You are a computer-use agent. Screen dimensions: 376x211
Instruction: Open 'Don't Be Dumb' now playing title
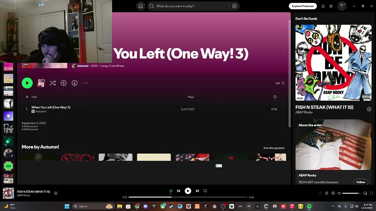pos(306,18)
